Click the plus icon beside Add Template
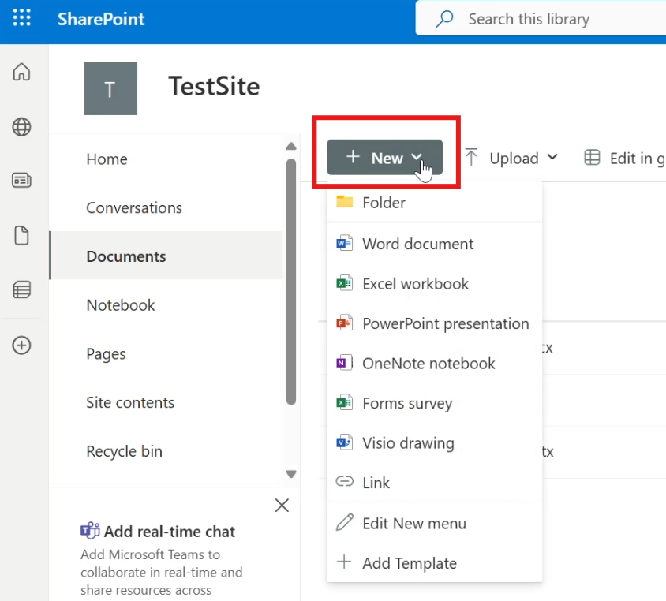The height and width of the screenshot is (601, 666). coord(344,562)
